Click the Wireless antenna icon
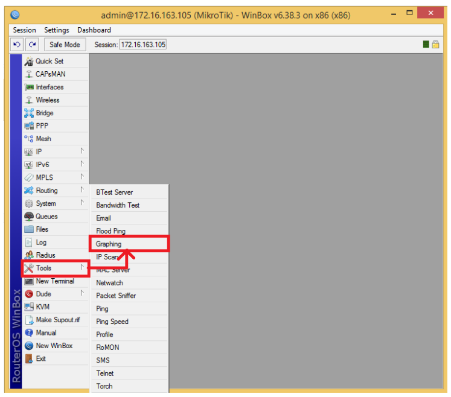The image size is (451, 397). click(29, 100)
